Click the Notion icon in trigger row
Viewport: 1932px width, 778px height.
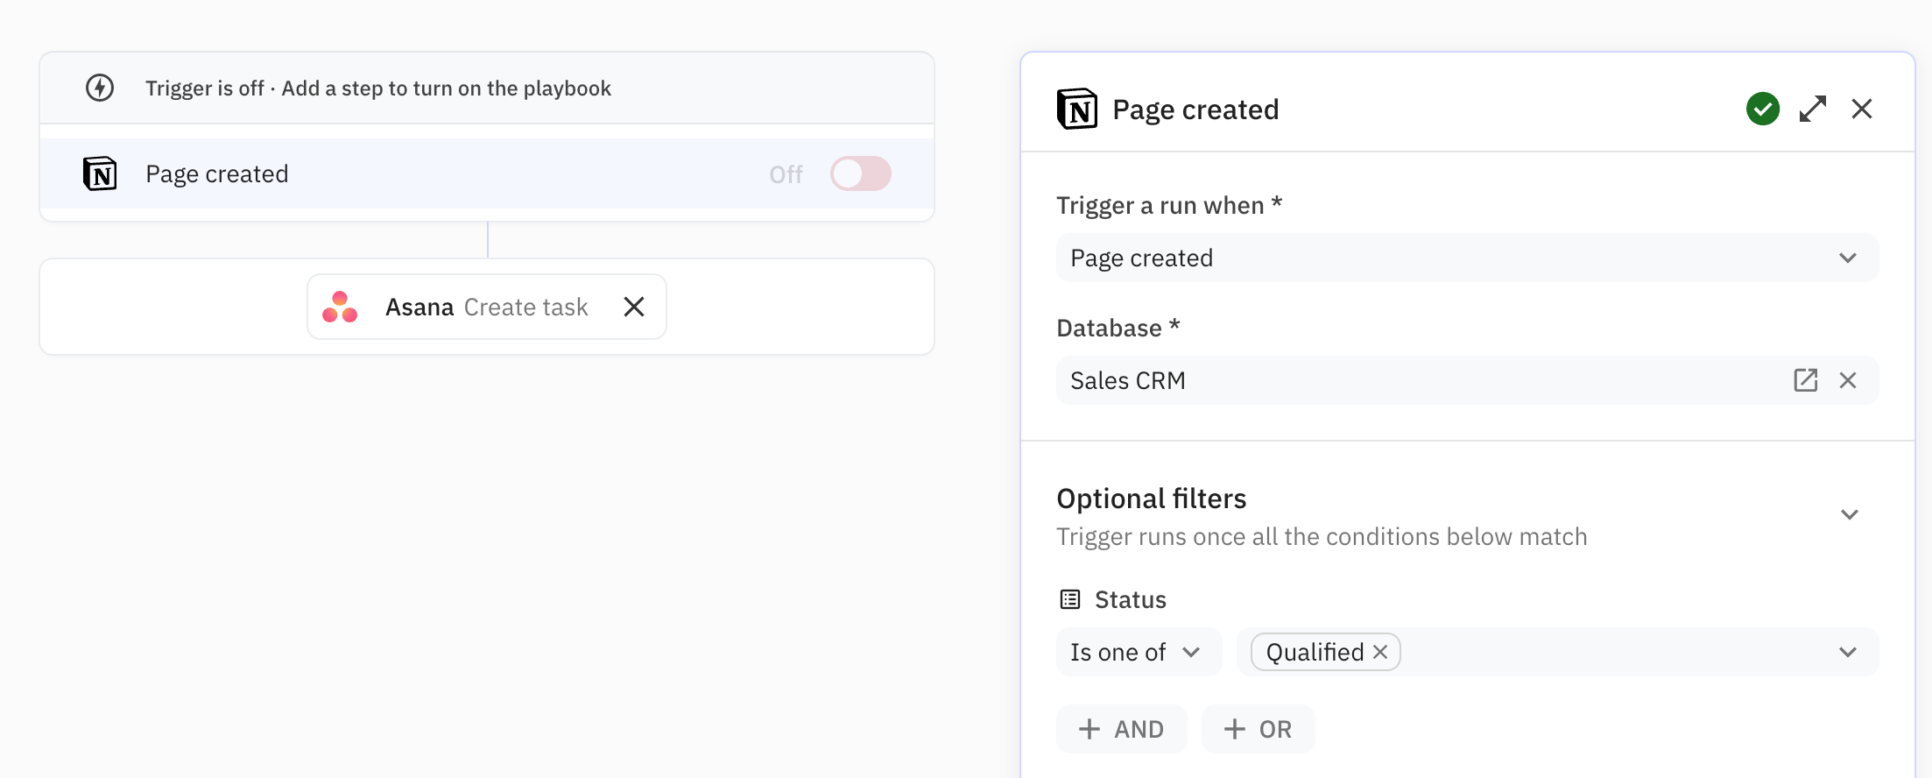100,173
